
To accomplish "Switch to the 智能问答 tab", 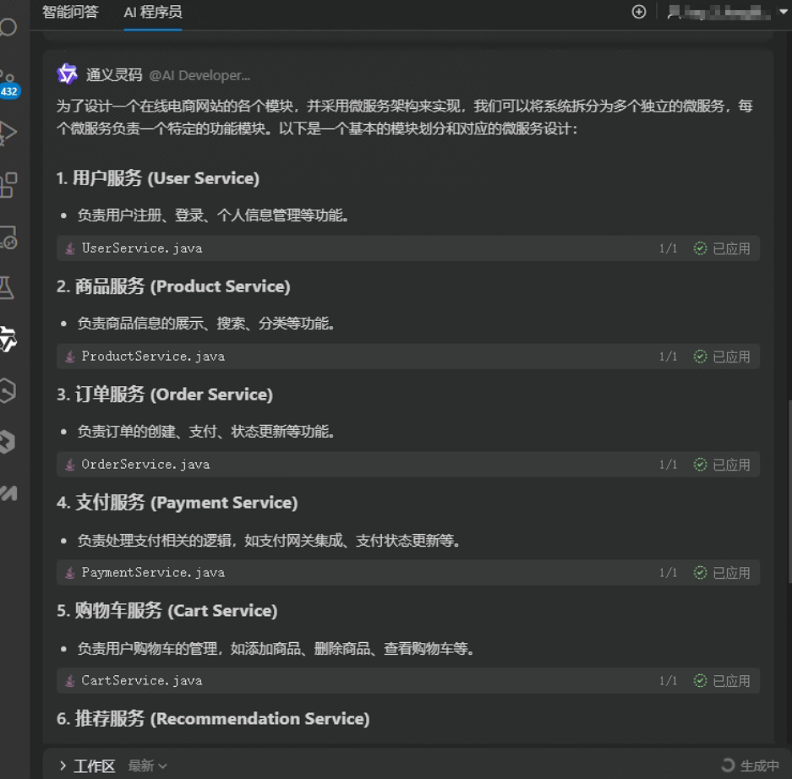I will 70,12.
